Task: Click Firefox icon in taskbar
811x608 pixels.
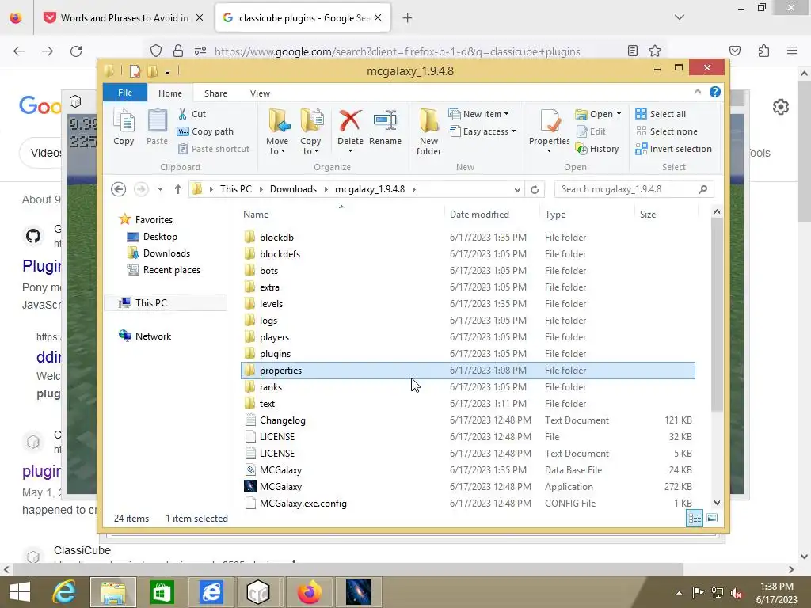Action: click(x=309, y=592)
